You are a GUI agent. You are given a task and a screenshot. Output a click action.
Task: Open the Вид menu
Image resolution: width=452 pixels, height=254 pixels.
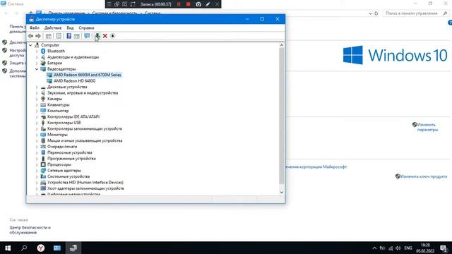[x=70, y=28]
